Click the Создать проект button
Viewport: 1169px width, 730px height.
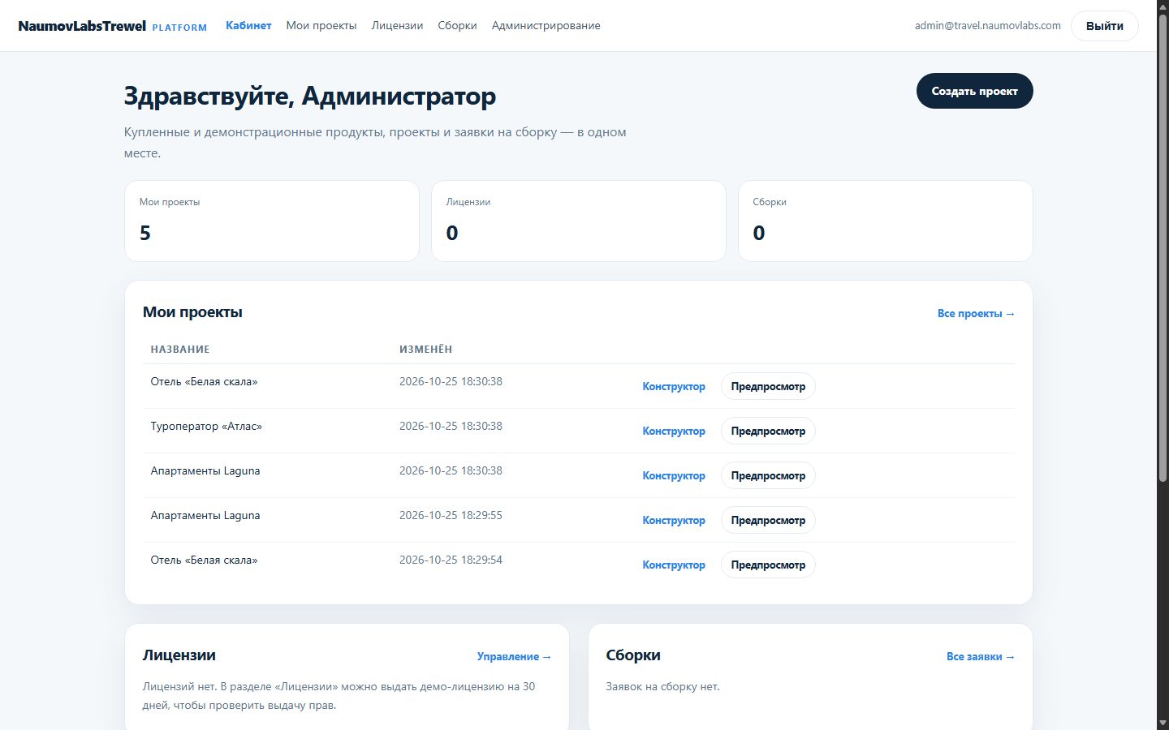[x=974, y=91]
